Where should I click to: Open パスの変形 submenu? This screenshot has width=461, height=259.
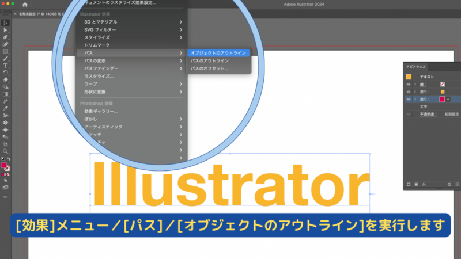point(131,61)
